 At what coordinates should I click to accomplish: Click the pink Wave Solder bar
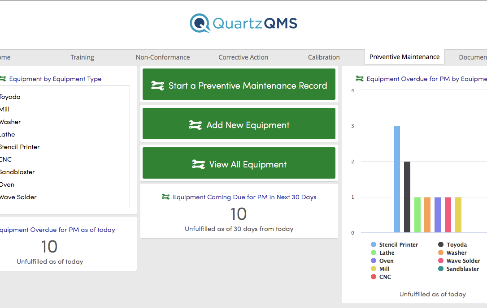point(448,214)
